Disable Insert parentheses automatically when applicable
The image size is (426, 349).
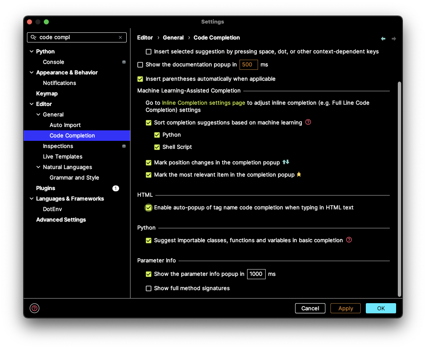(140, 79)
